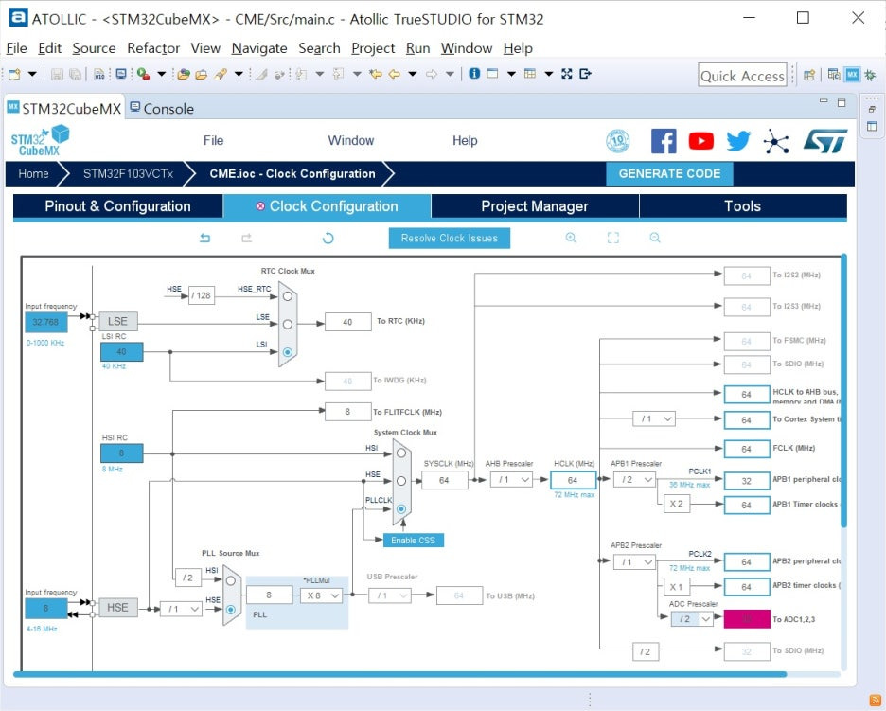Open the PLLMul X 8 dropdown
Screen dimensions: 886x711
(322, 595)
